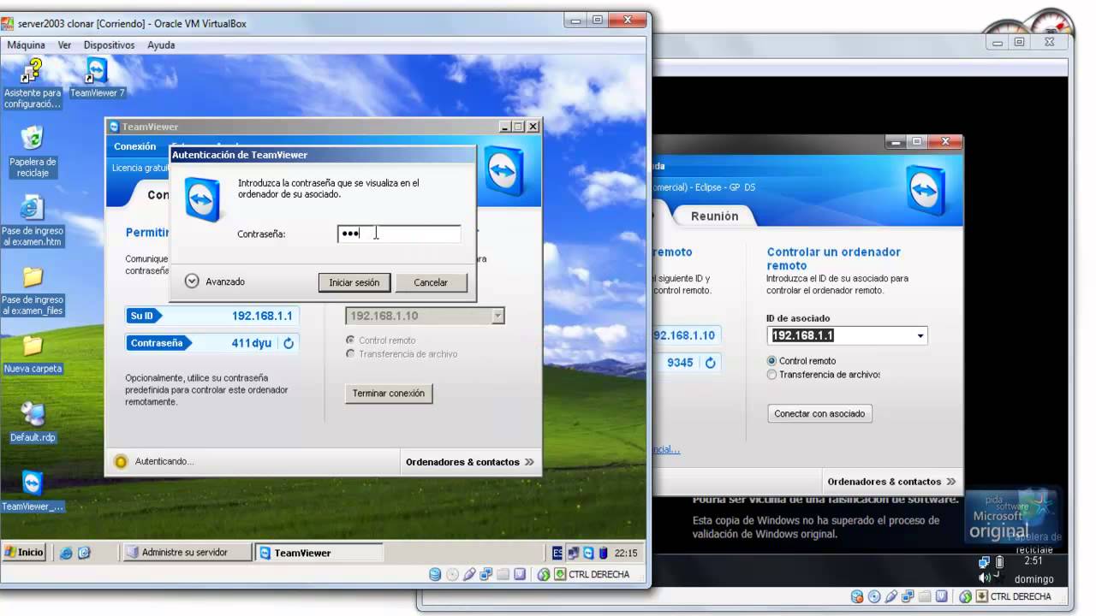Viewport: 1096px width, 616px height.
Task: Open Dispositivos menu in VirtualBox
Action: [110, 44]
